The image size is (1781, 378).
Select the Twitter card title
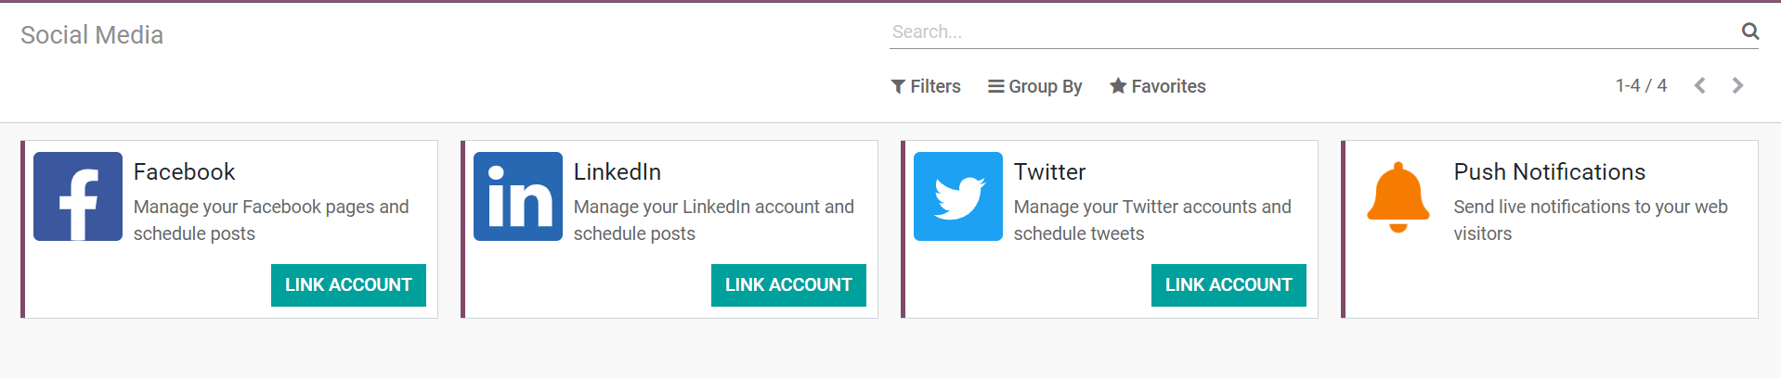coord(1049,172)
